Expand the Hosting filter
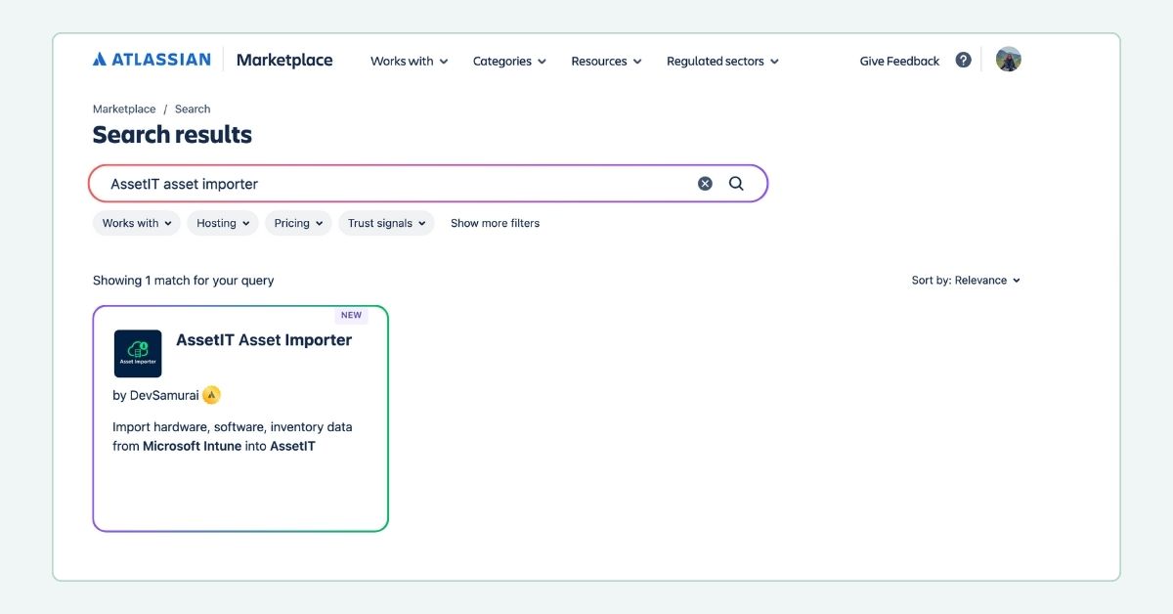 [x=223, y=223]
